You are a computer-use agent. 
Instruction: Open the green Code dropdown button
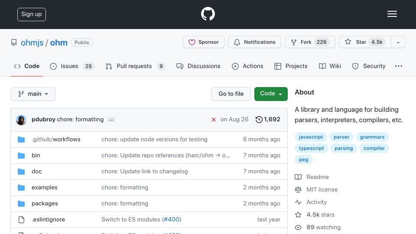click(271, 94)
